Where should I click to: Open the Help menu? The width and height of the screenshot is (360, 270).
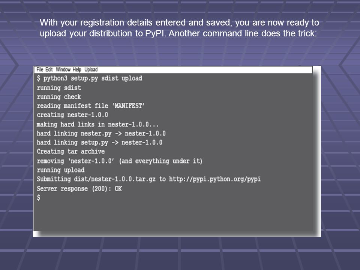point(77,70)
